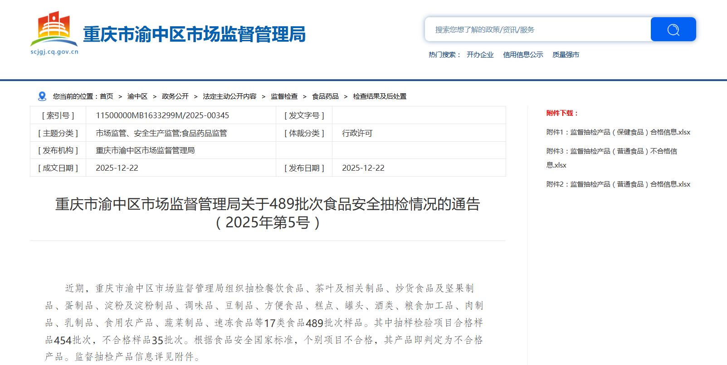Click the site title 重庆市渝中区市场监督管理局
This screenshot has width=727, height=365.
[x=194, y=34]
